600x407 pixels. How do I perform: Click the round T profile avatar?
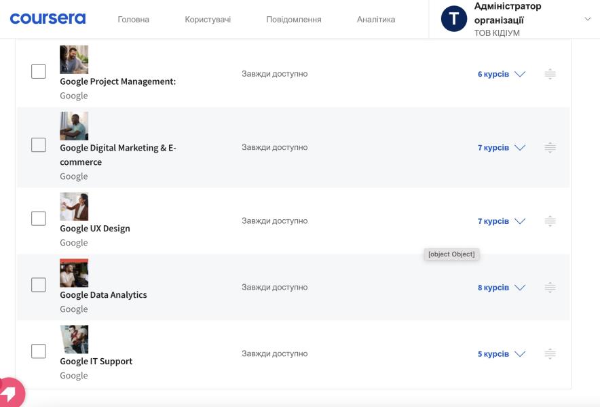point(454,19)
